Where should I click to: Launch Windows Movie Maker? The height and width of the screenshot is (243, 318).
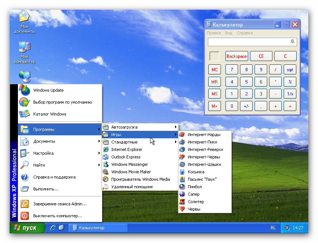pyautogui.click(x=131, y=172)
